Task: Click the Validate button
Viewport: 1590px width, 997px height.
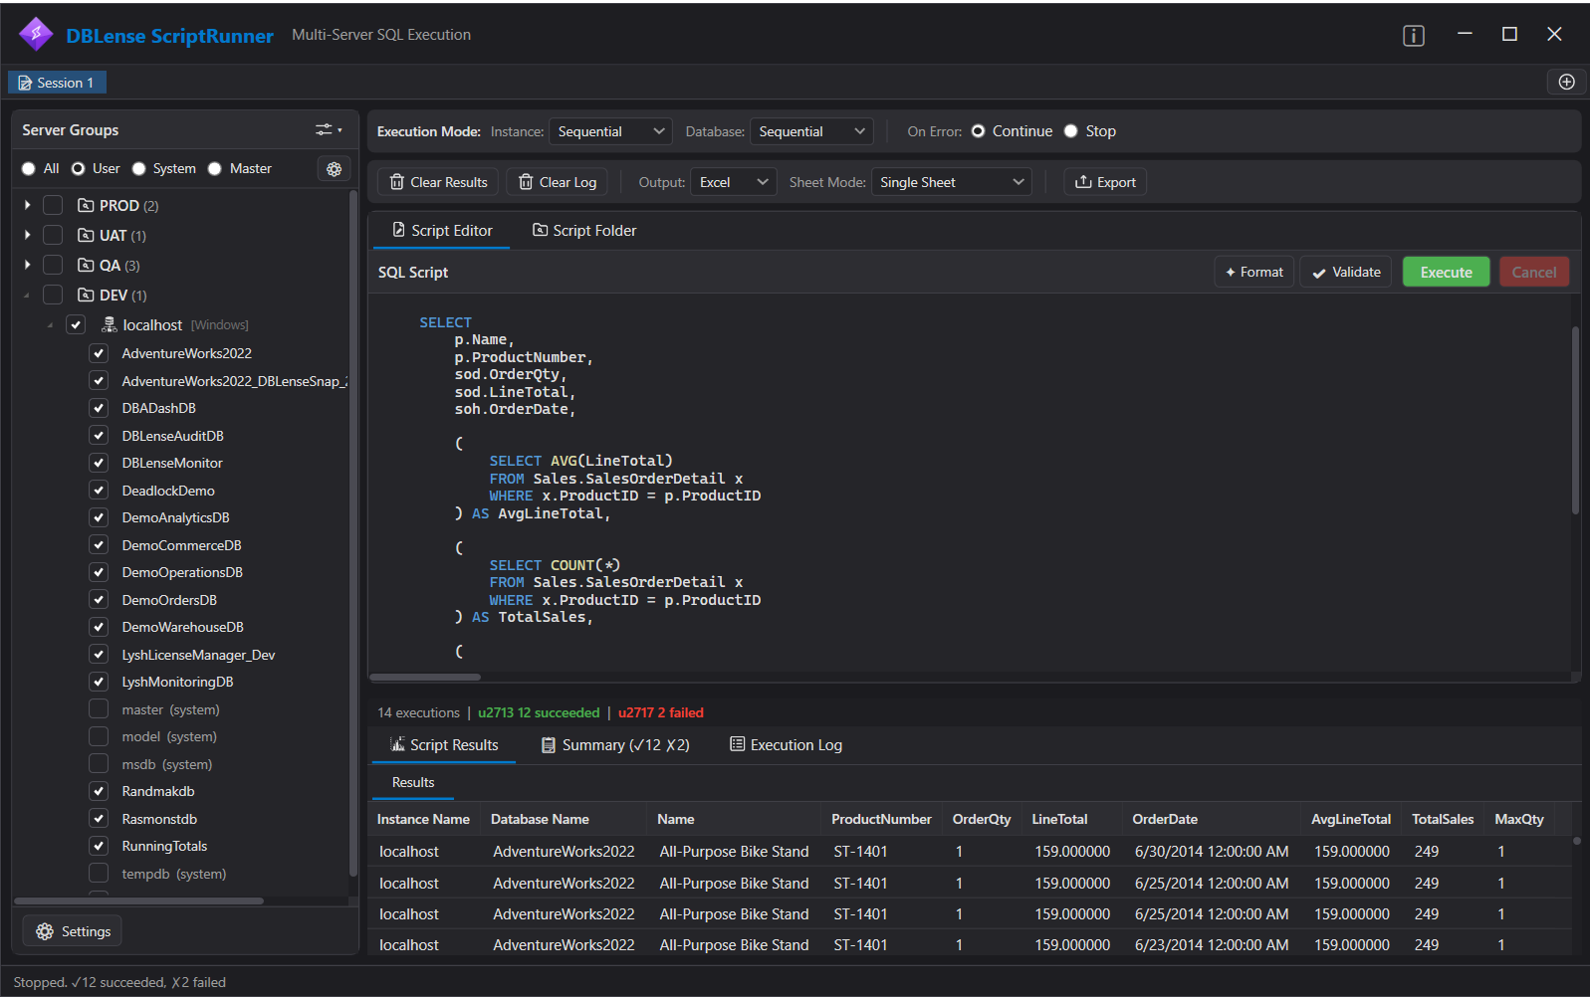Action: [x=1346, y=272]
